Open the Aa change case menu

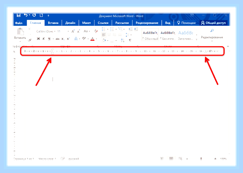click(x=87, y=31)
